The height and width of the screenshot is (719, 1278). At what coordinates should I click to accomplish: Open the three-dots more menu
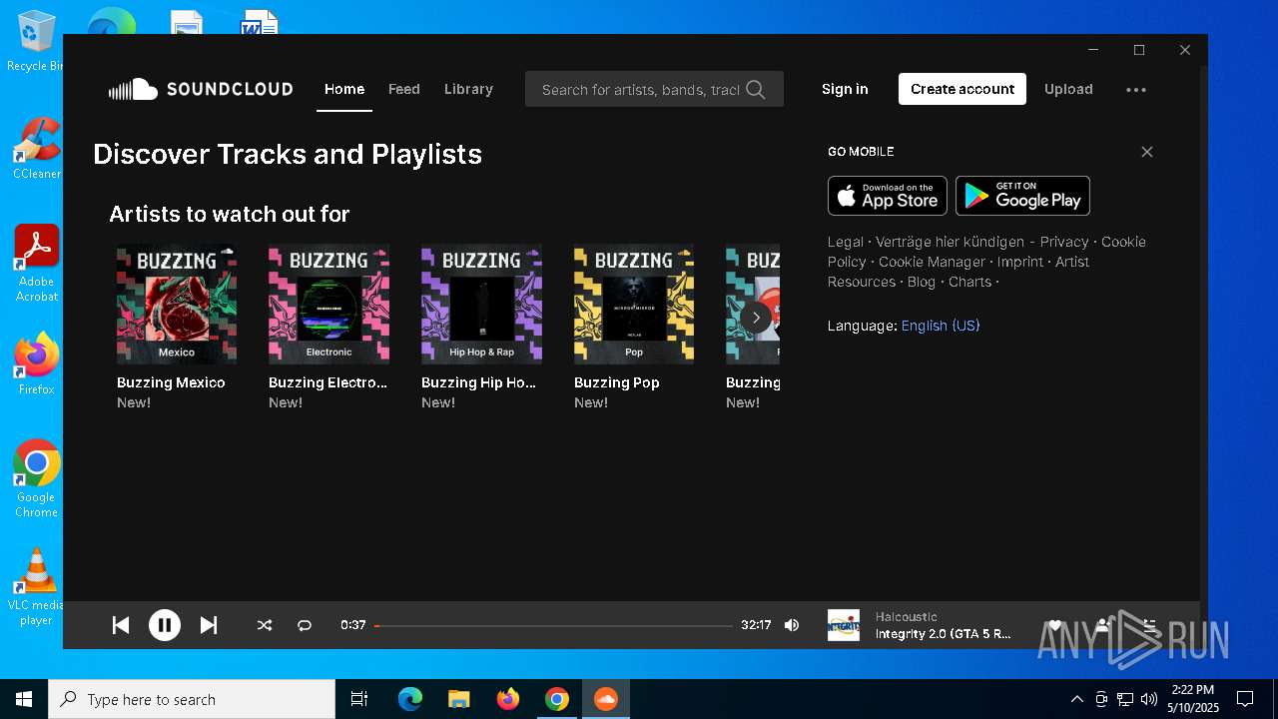click(1136, 90)
